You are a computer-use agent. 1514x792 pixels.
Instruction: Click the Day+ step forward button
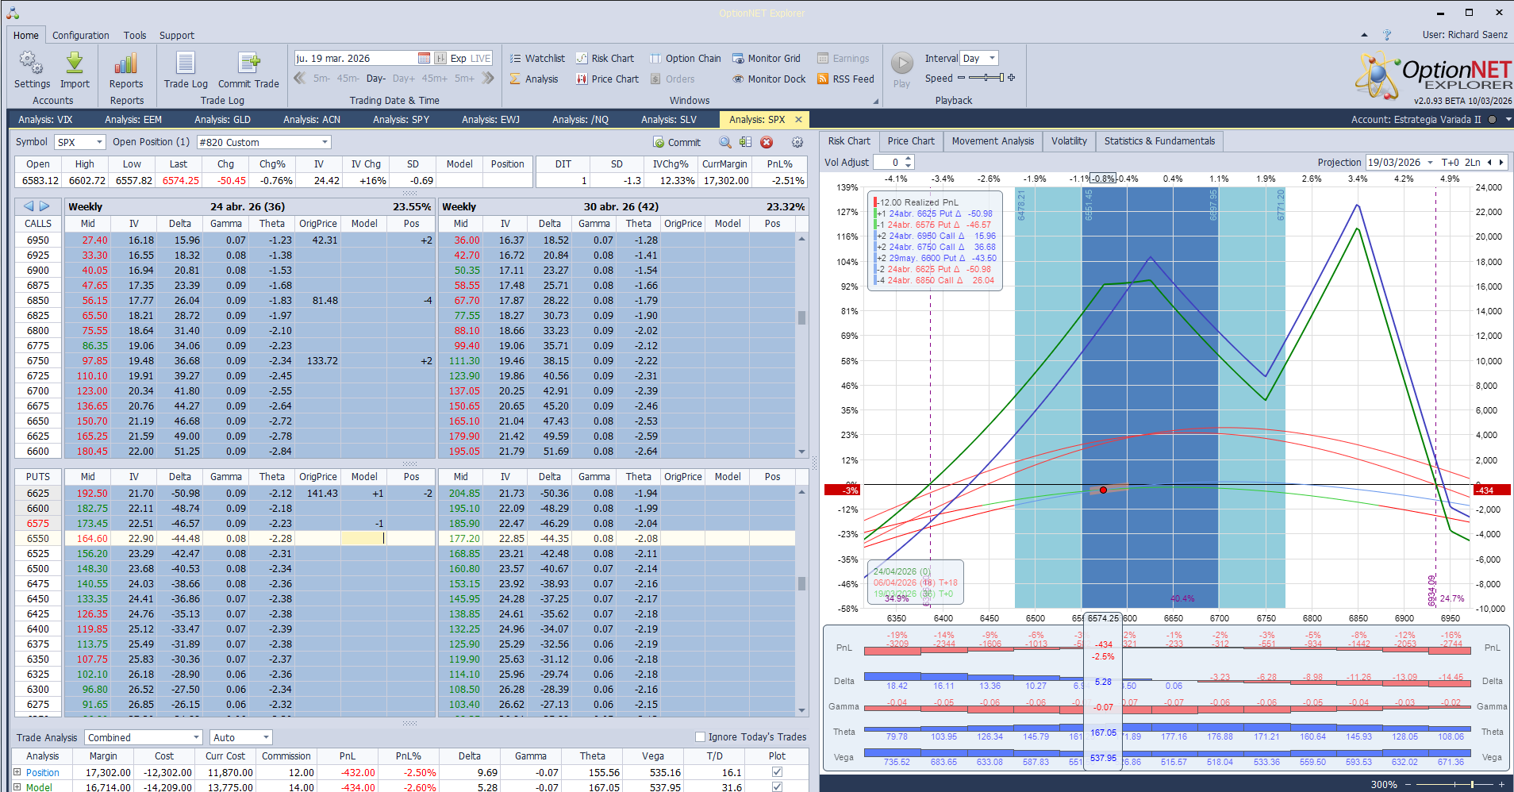pos(404,79)
